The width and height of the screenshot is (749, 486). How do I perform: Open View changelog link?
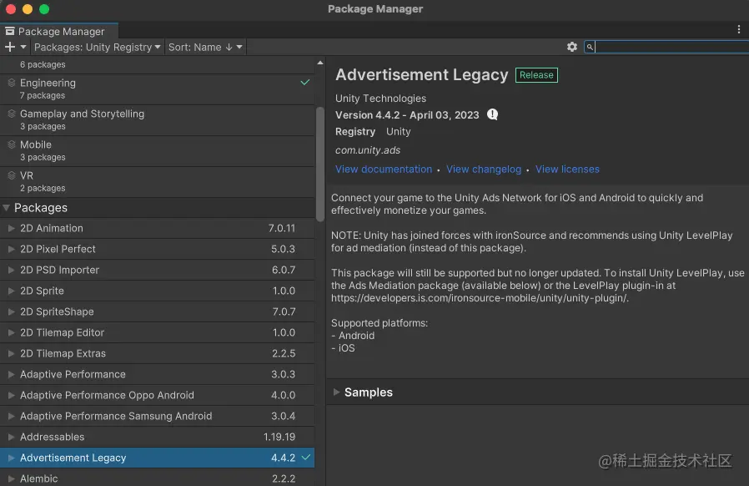(x=484, y=169)
